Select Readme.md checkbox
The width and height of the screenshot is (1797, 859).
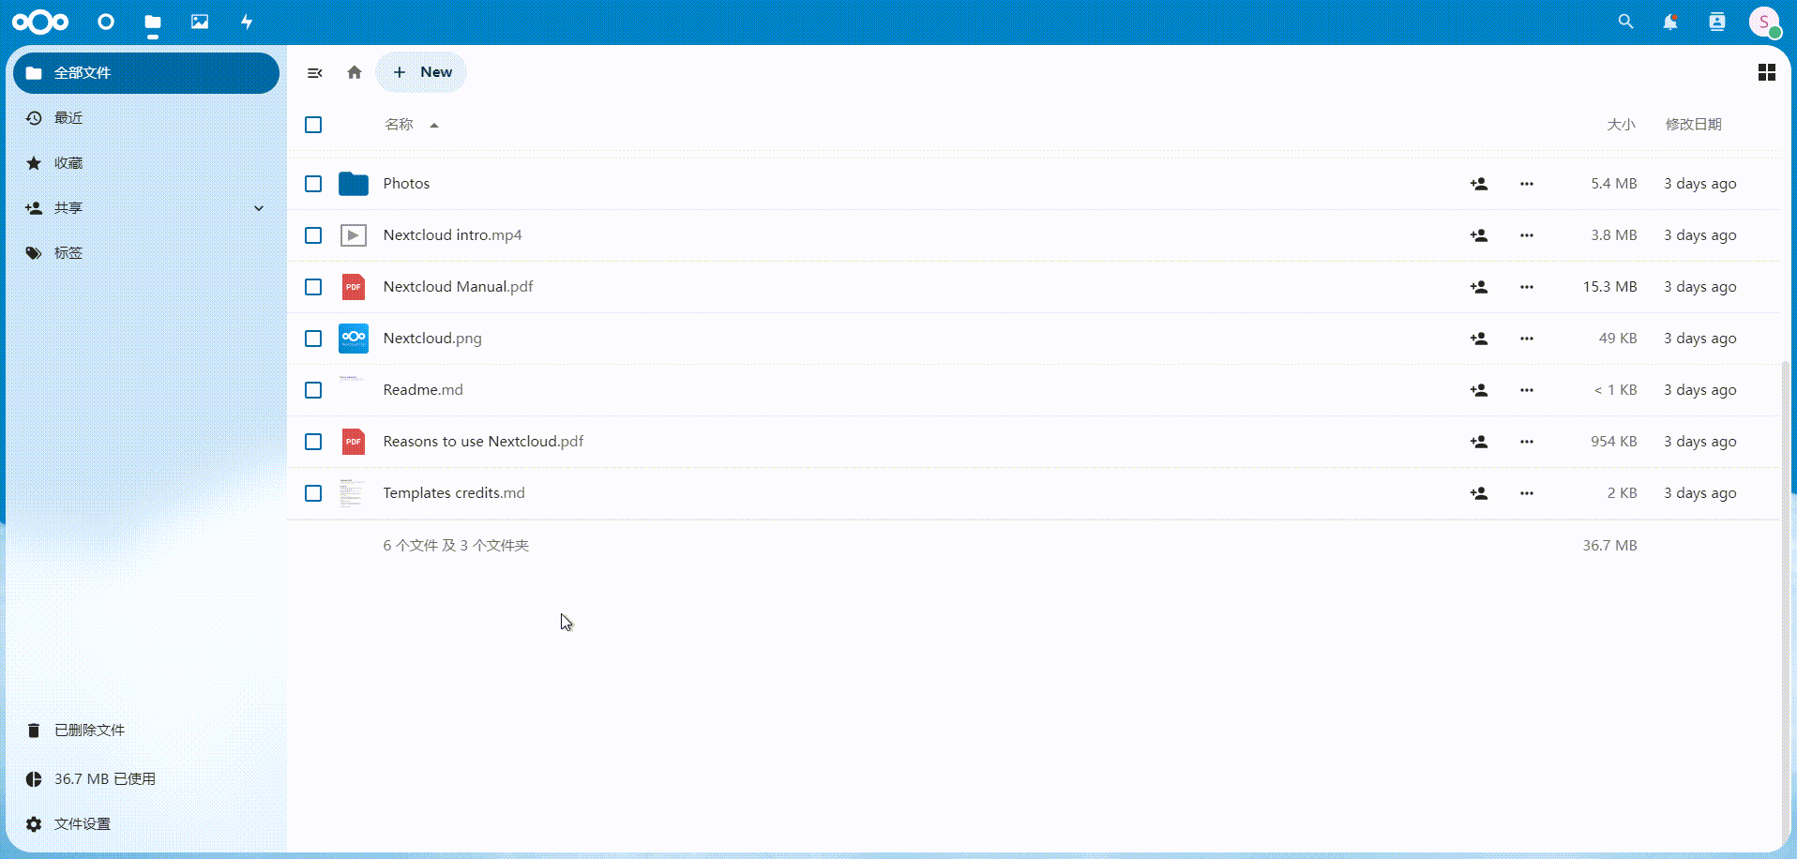point(313,390)
